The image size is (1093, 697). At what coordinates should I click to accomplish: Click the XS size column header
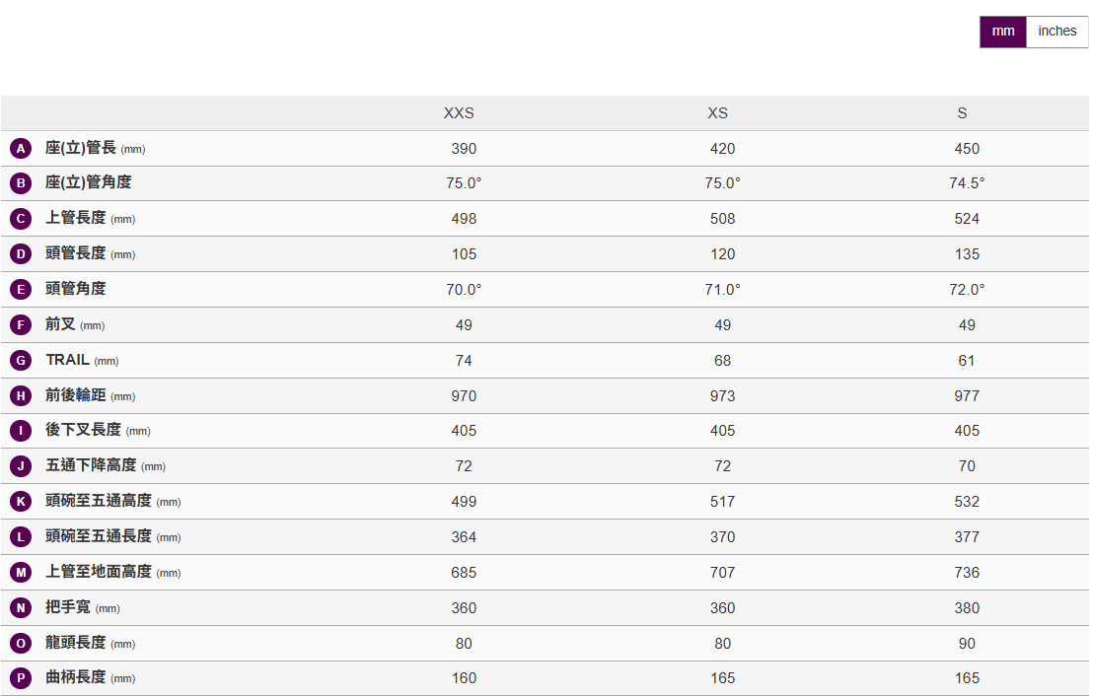(x=718, y=113)
